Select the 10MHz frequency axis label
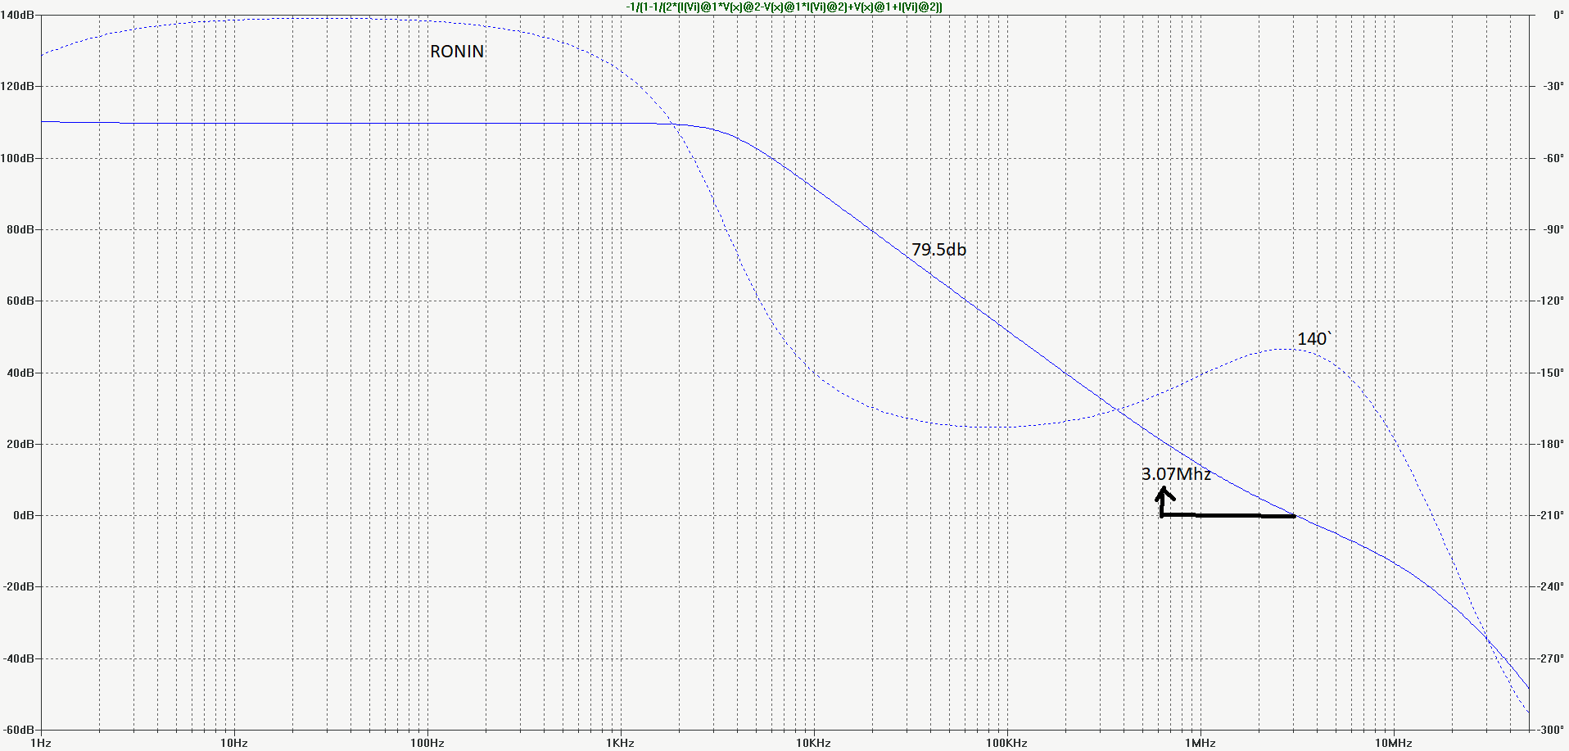 click(x=1394, y=743)
